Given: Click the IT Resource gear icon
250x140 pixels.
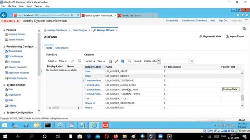Looking at the screenshot, I should click(x=6, y=62).
